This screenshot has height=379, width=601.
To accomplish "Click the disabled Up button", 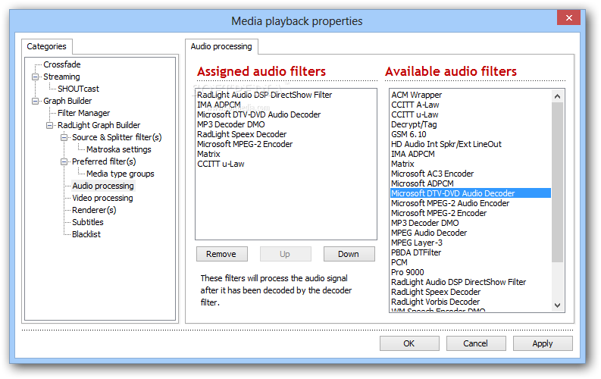I will [x=286, y=254].
